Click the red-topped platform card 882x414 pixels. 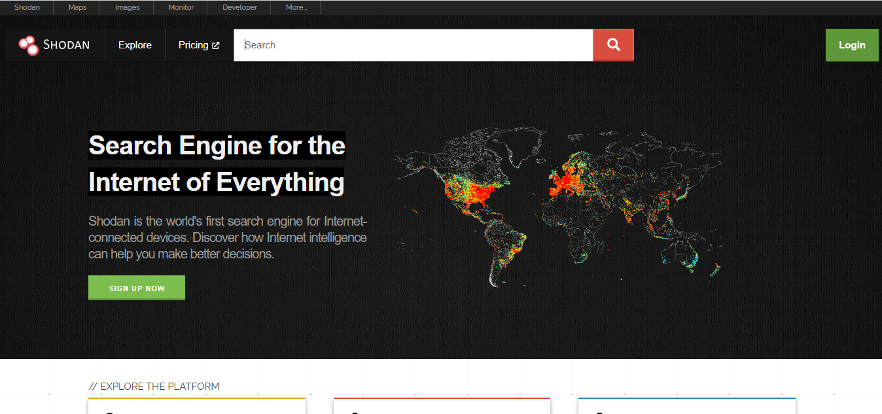[442, 405]
